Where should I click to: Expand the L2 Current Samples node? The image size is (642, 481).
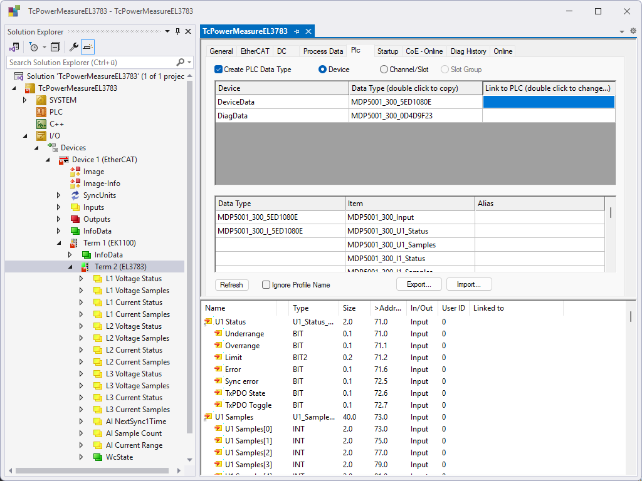(82, 361)
